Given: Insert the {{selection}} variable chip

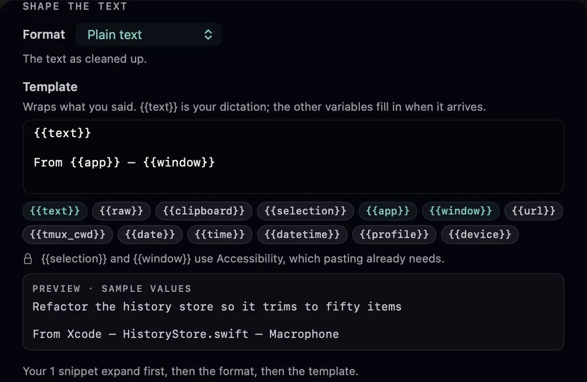Looking at the screenshot, I should [305, 211].
